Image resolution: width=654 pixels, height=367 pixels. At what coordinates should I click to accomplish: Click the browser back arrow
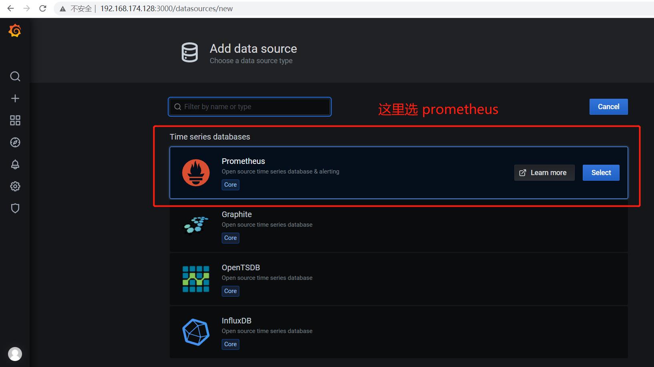pos(11,8)
